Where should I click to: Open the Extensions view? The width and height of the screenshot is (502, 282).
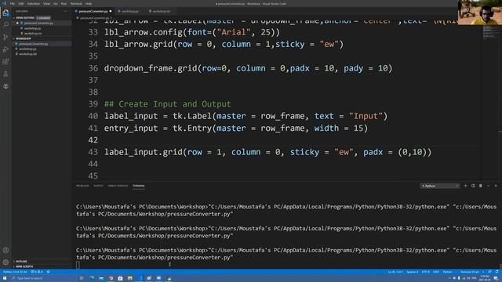[x=5, y=61]
